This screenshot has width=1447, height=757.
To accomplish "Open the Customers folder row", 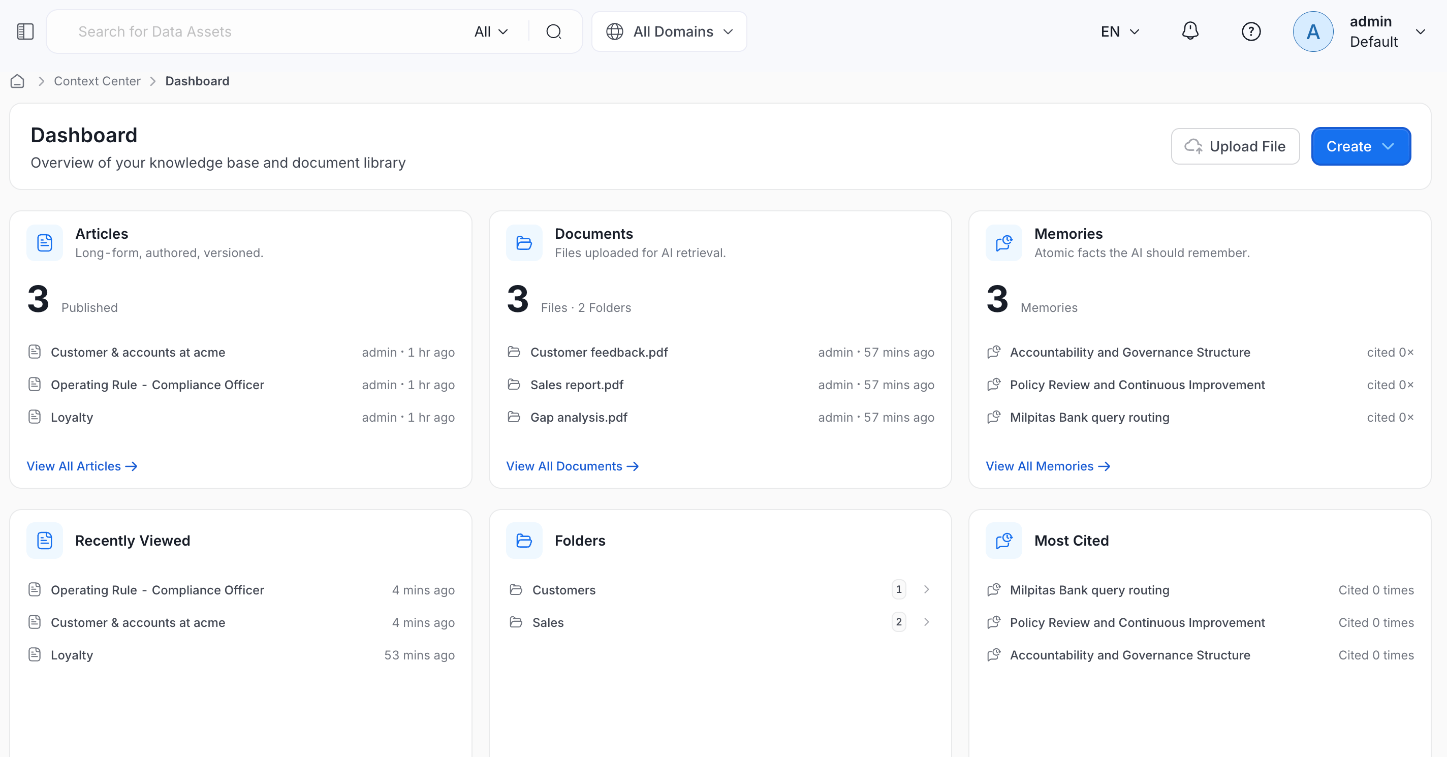I will point(720,590).
